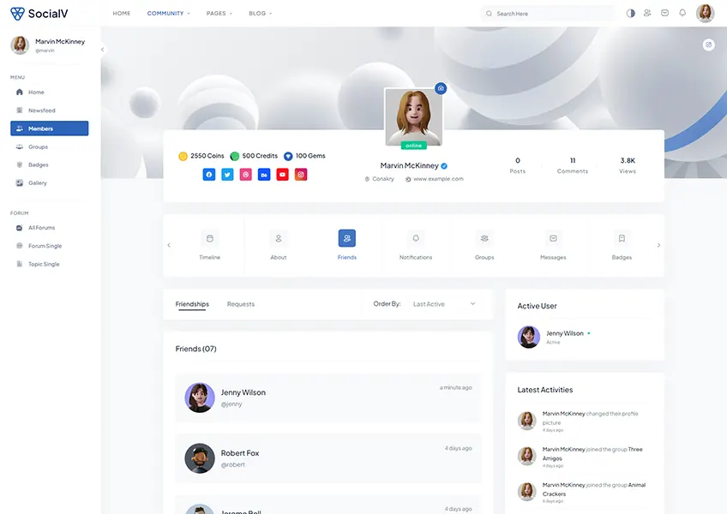Expand the Community menu in the navbar
Screen dimensions: 727x514
167,13
